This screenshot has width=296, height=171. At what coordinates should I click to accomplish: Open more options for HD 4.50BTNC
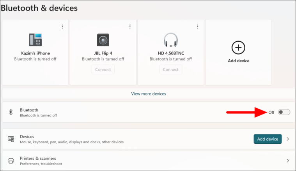click(198, 26)
